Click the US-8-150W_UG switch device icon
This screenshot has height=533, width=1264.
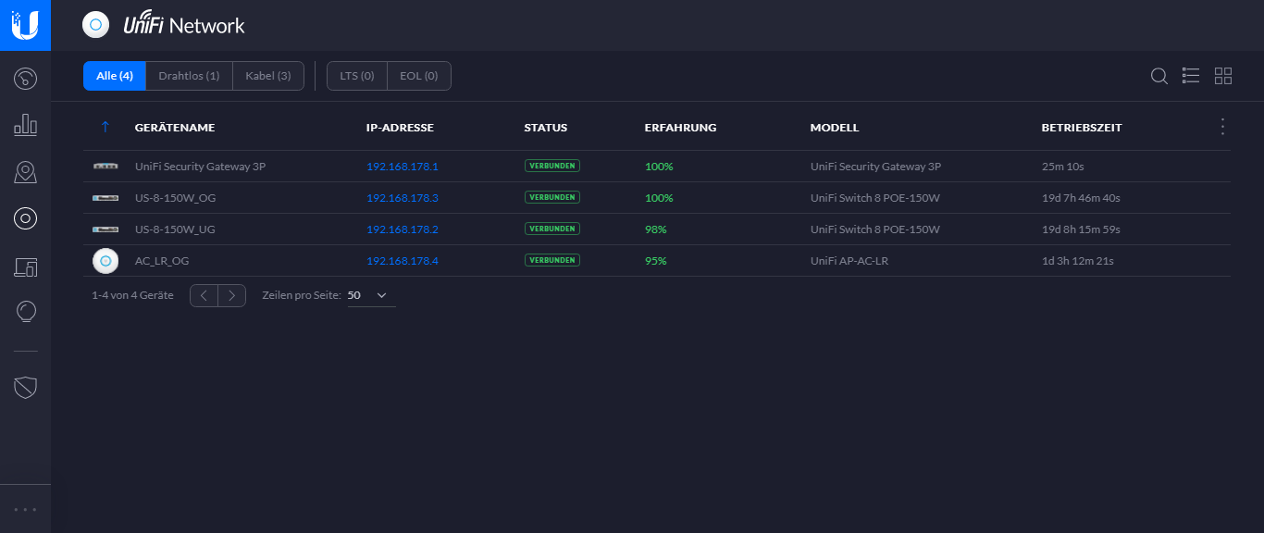(x=105, y=229)
